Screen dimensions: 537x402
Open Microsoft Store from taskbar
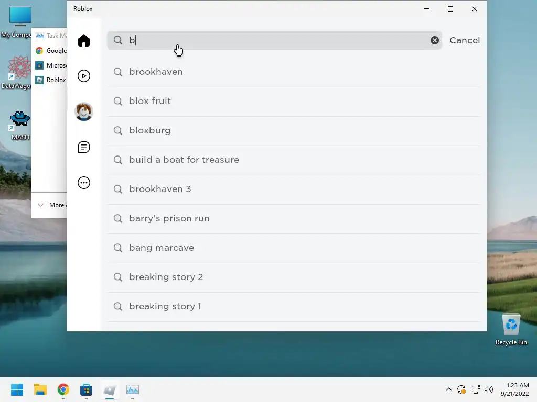(x=87, y=389)
